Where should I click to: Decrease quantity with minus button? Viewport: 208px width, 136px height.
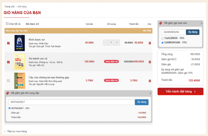[106, 43]
